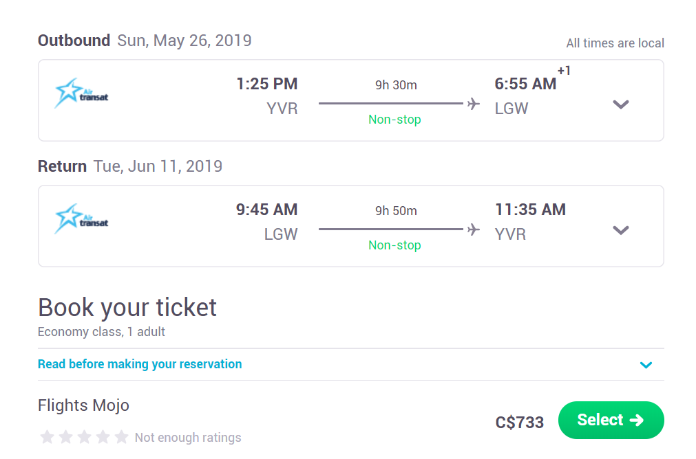
Task: Click the arrow inside the Select button
Action: click(x=637, y=420)
